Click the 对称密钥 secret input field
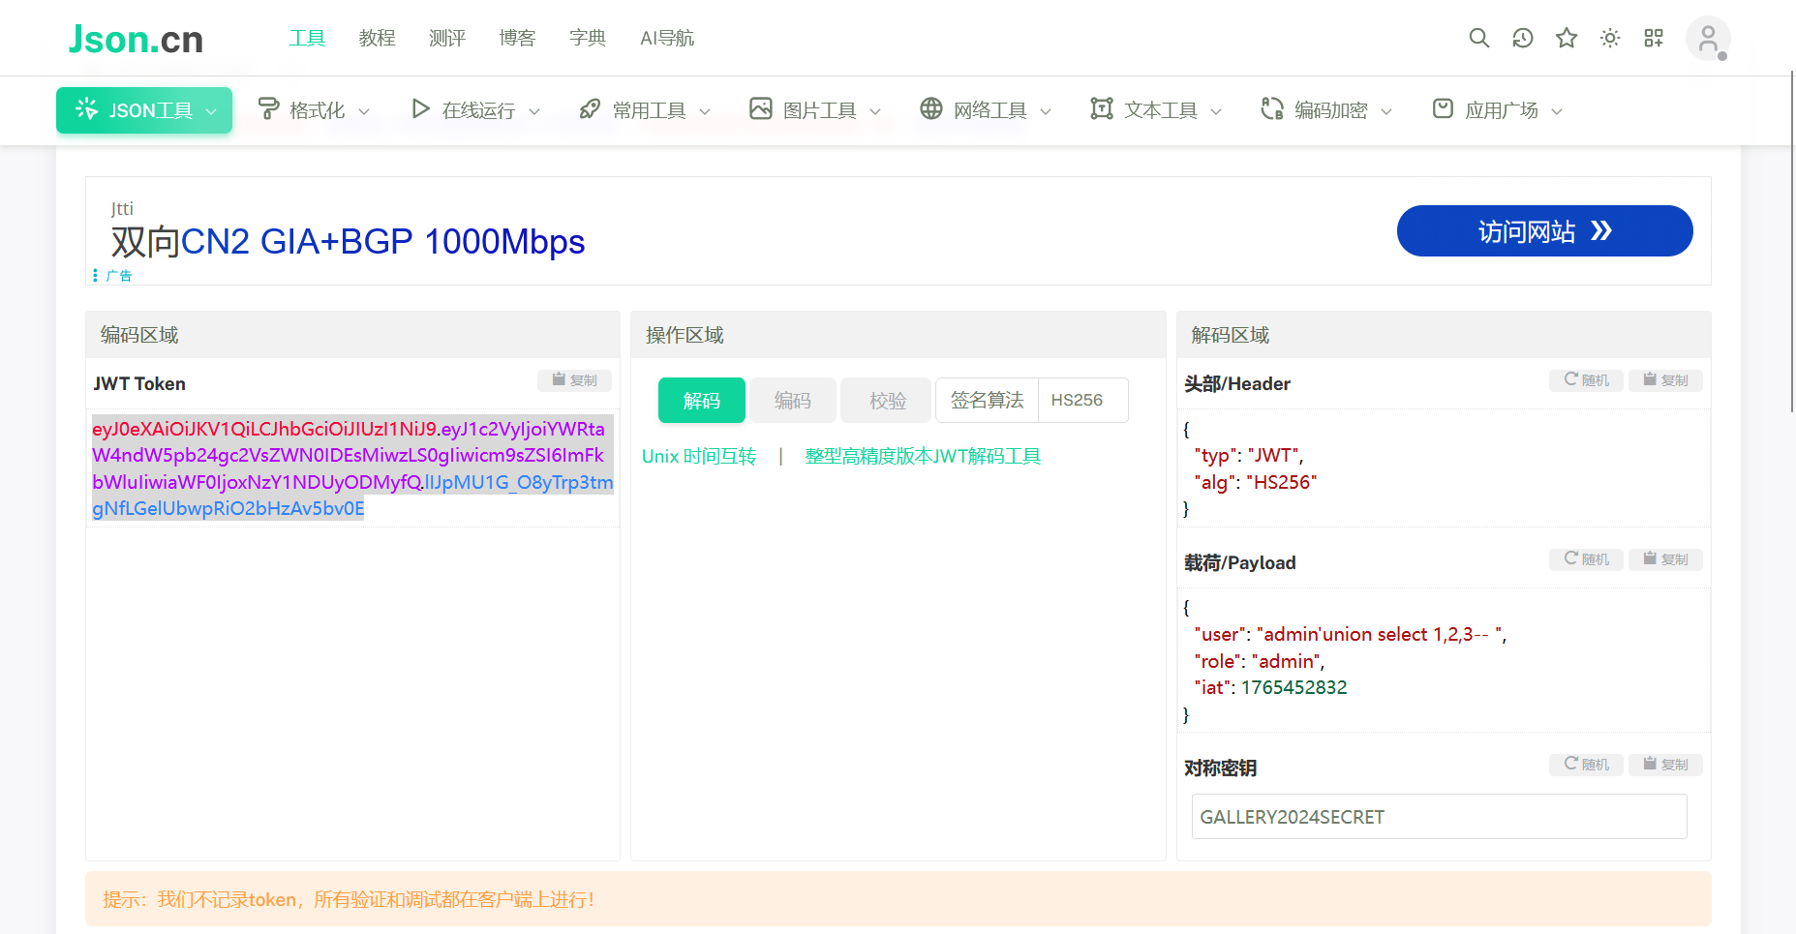 click(1439, 817)
